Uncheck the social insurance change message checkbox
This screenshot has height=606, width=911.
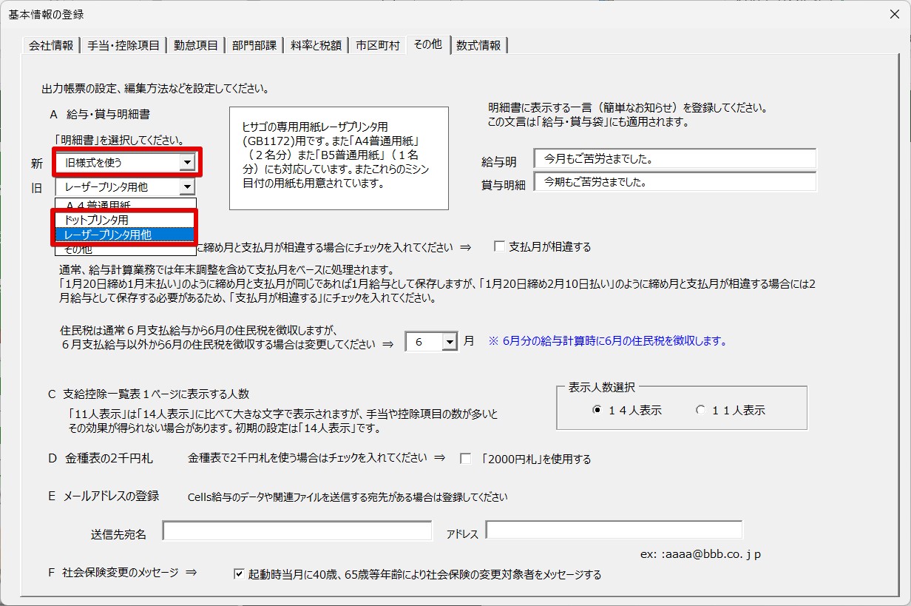click(x=239, y=573)
